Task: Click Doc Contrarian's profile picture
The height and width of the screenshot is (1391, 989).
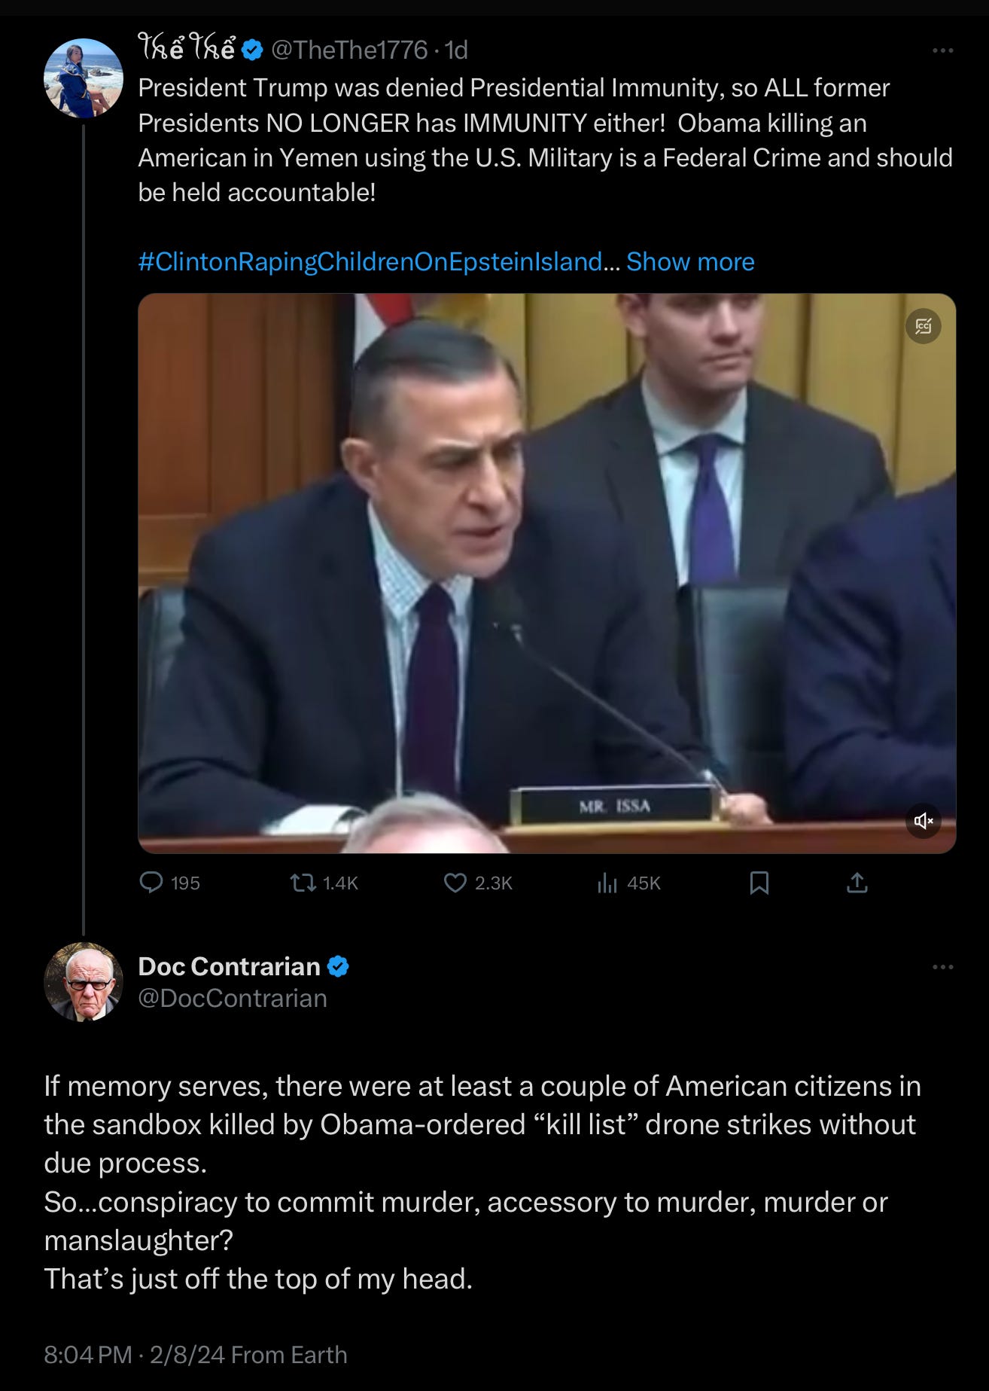Action: [83, 981]
